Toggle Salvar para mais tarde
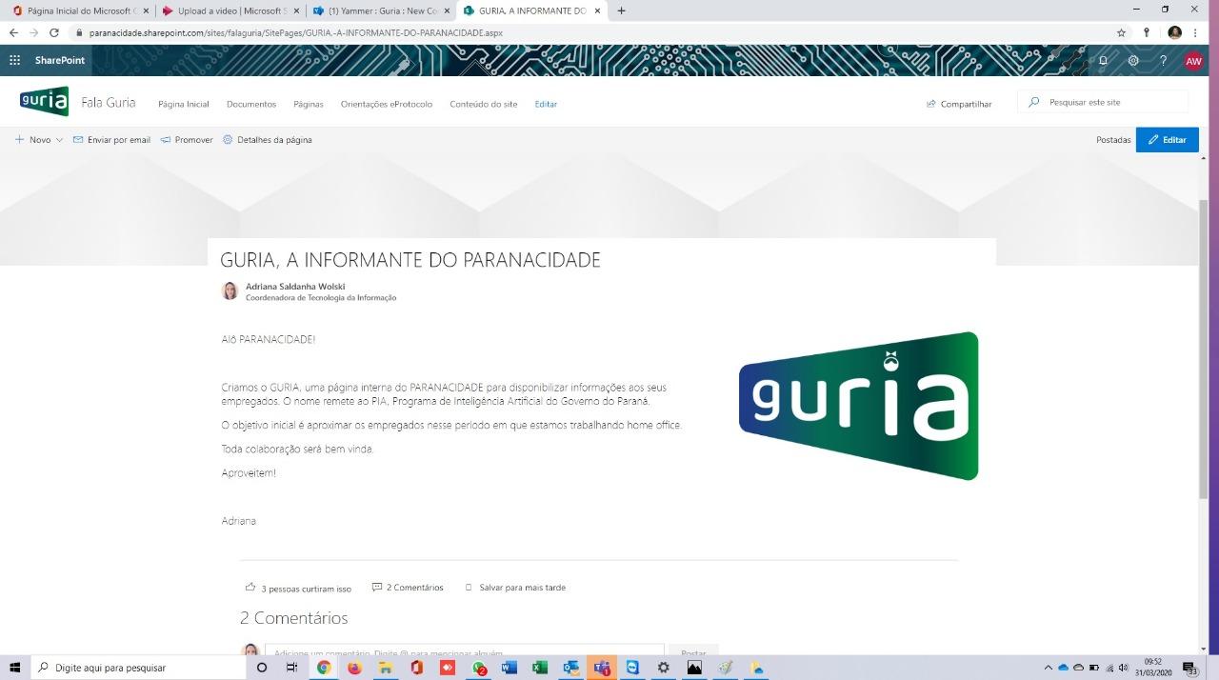1219x680 pixels. [515, 588]
